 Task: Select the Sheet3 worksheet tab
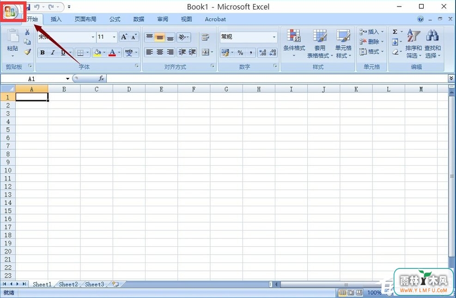click(x=94, y=284)
